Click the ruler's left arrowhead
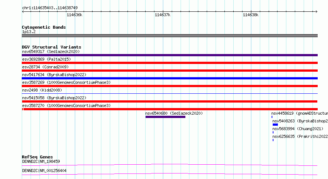This screenshot has width=328, height=179. coord(23,11)
